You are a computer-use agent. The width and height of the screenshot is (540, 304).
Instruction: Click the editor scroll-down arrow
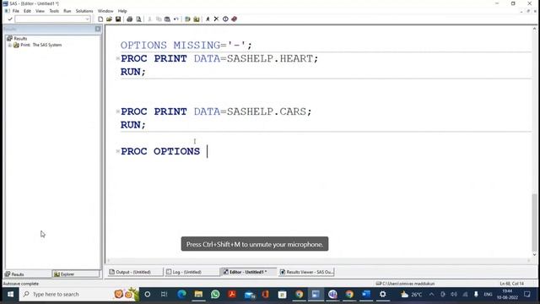(534, 255)
